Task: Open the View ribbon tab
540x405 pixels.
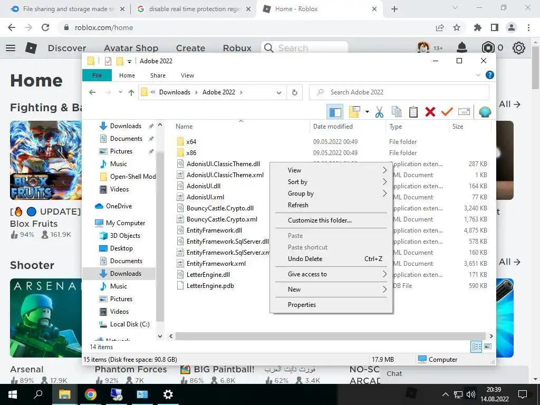Action: point(187,75)
